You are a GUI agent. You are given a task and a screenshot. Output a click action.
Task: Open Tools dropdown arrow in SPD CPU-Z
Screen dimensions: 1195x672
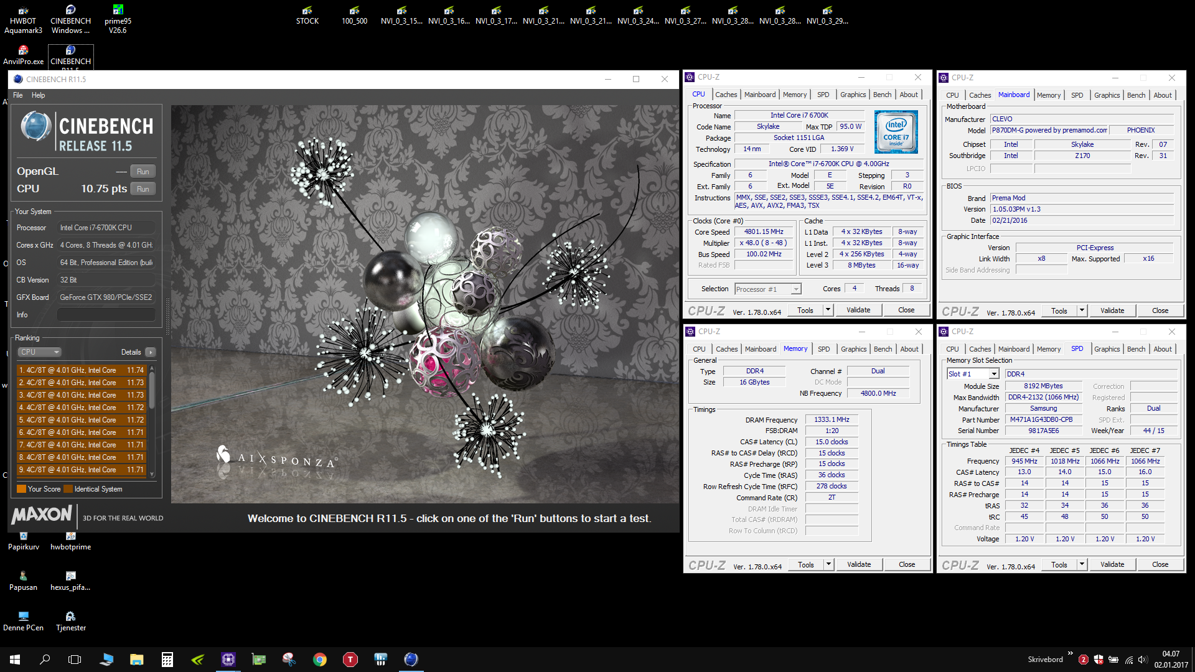pyautogui.click(x=1082, y=564)
